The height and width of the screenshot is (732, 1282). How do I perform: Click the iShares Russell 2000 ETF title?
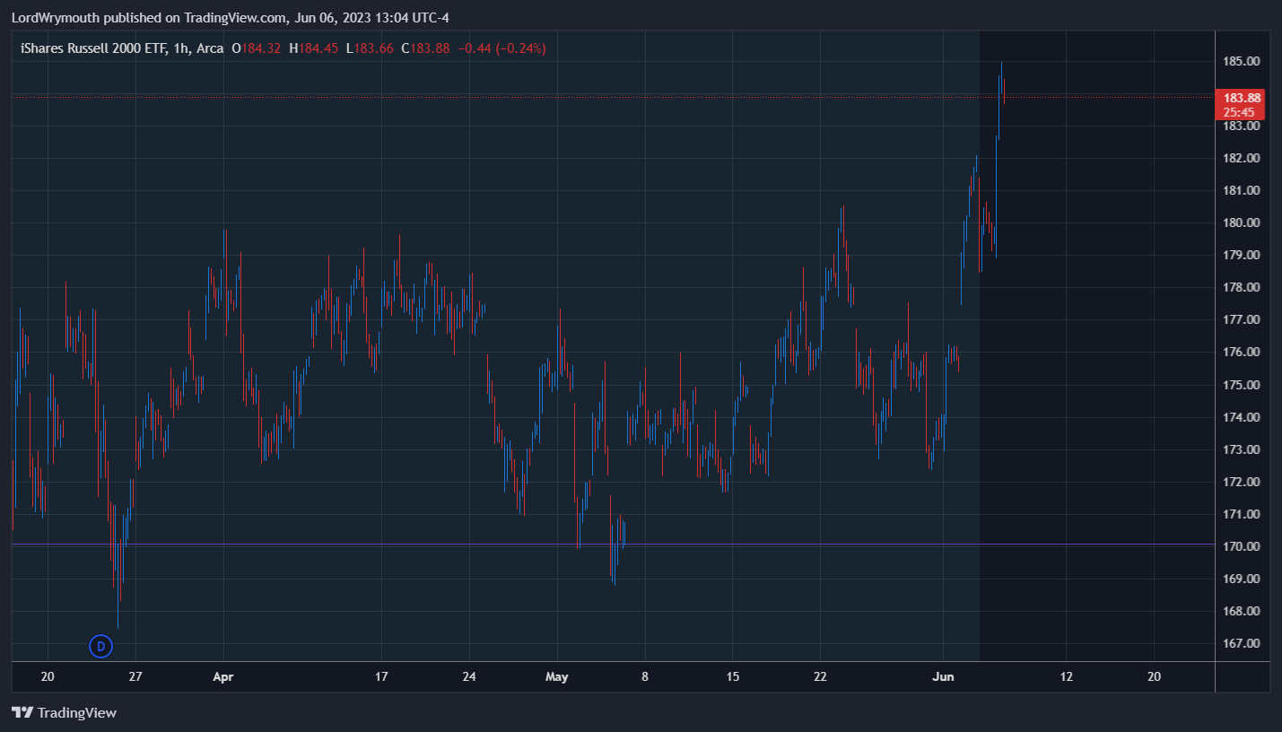[93, 48]
